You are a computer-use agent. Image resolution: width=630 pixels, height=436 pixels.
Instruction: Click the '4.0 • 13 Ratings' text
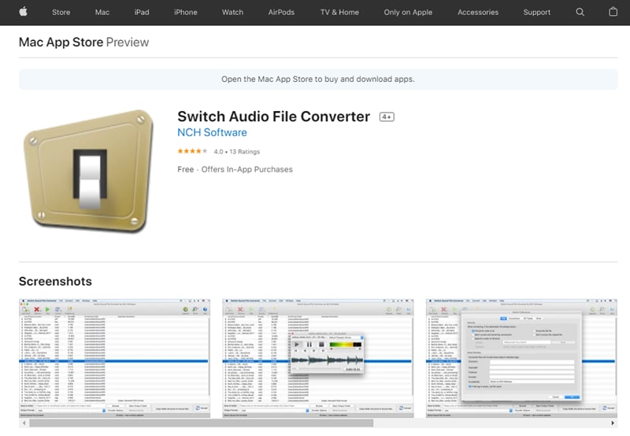pos(237,152)
